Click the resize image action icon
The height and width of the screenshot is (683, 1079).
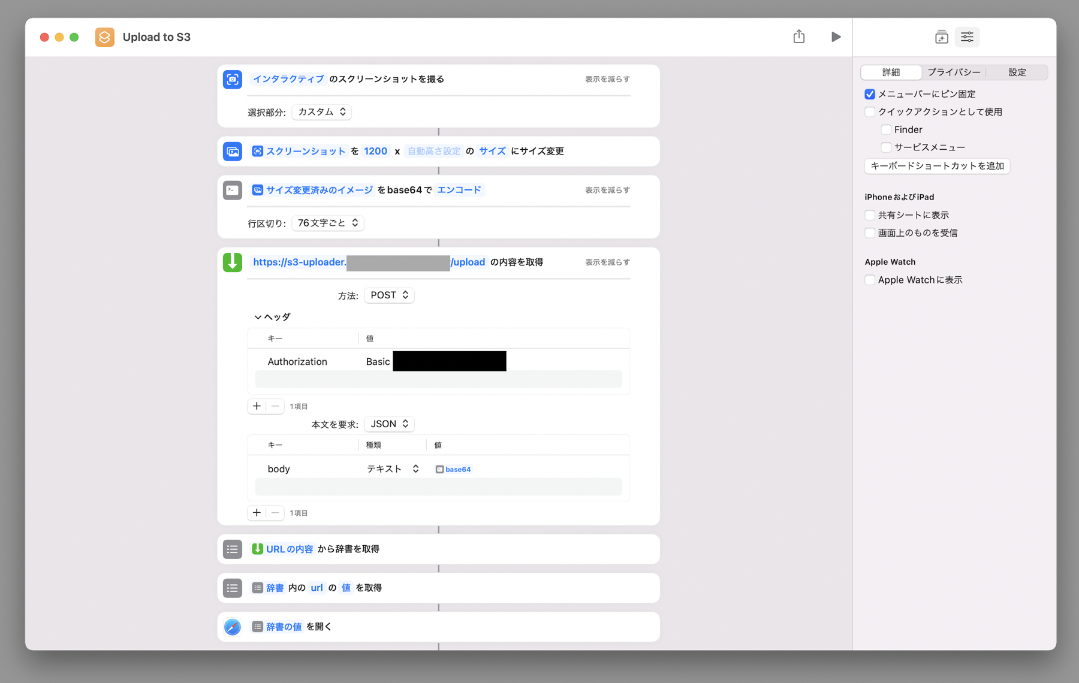coord(233,151)
